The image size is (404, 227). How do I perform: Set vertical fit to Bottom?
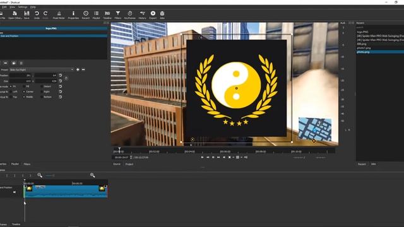click(46, 97)
